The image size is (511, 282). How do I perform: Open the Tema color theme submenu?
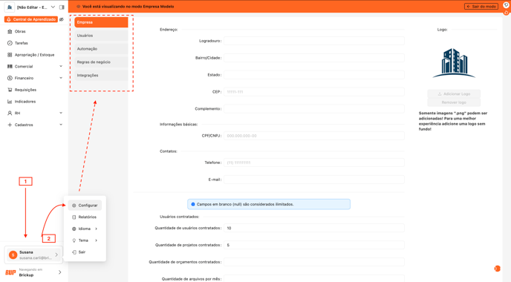[x=85, y=240]
